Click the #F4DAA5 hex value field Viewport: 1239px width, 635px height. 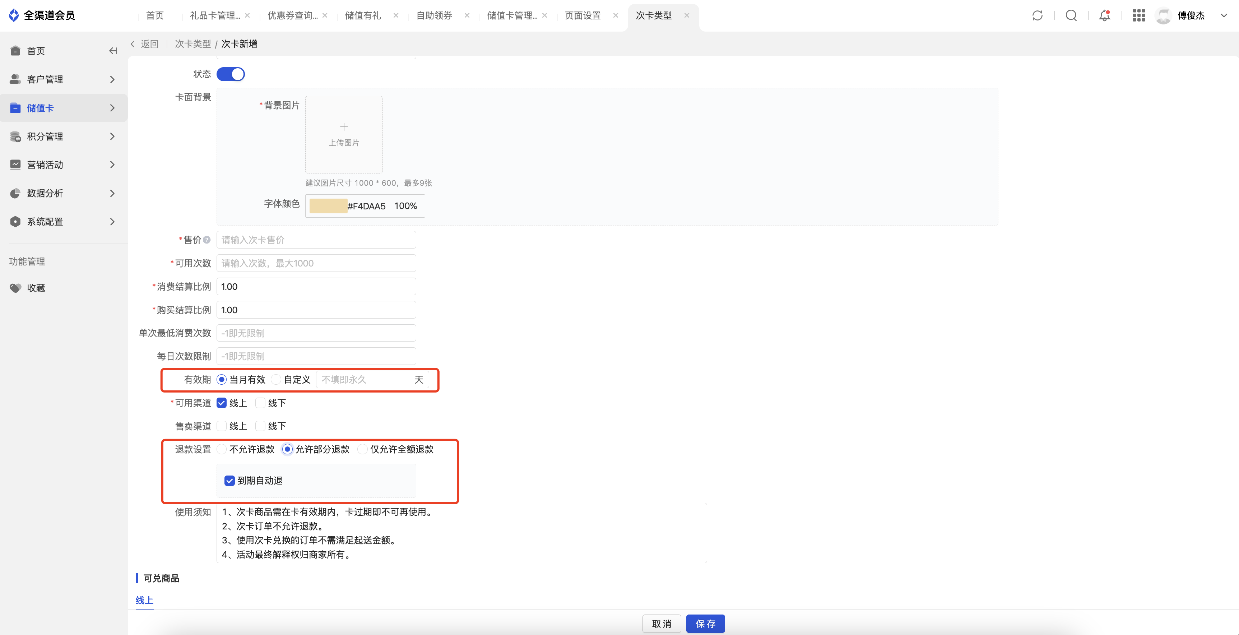tap(367, 206)
